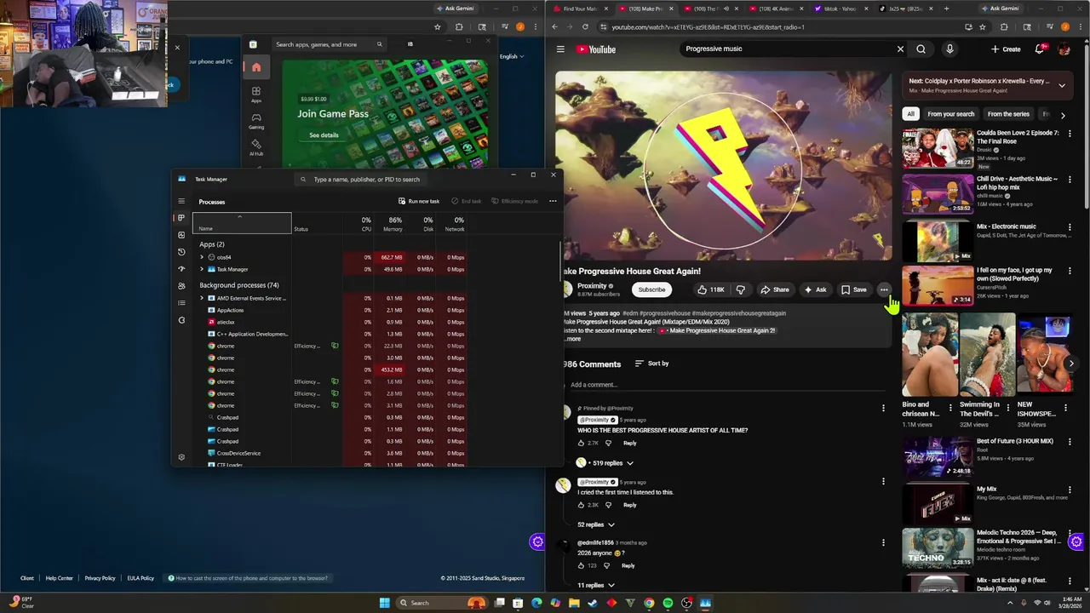
Task: Share the Progressive House video
Action: click(775, 289)
